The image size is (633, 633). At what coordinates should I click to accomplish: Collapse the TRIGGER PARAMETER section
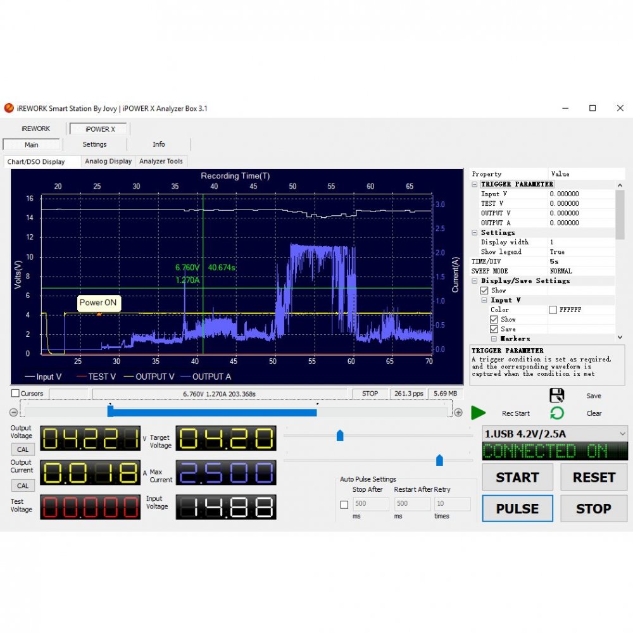[475, 184]
